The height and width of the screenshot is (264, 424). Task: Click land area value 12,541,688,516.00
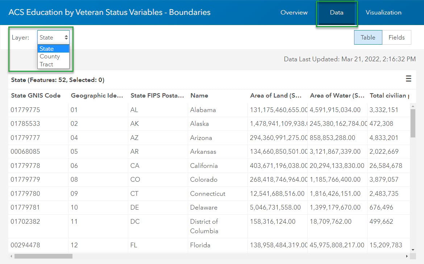[x=277, y=193]
